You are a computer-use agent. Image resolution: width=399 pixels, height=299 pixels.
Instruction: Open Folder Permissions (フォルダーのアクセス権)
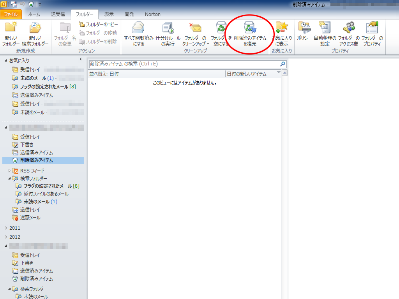[348, 34]
